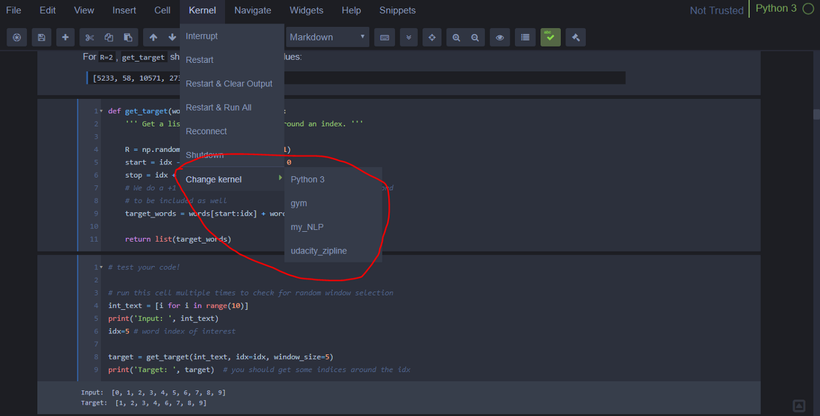Image resolution: width=820 pixels, height=416 pixels.
Task: Open the Help menu
Action: 352,10
